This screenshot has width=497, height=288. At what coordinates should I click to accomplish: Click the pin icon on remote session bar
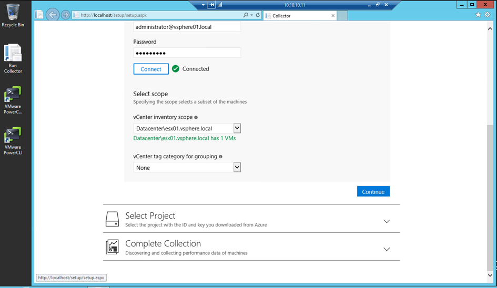pos(211,5)
